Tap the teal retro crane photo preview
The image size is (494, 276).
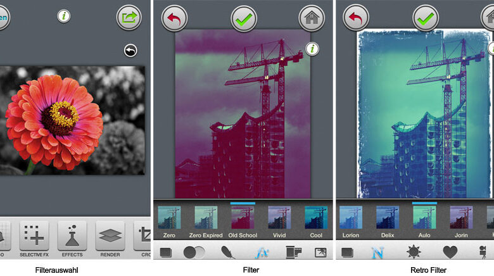point(424,113)
